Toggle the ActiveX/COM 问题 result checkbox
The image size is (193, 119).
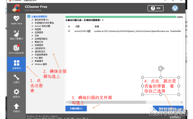[x=69, y=31]
